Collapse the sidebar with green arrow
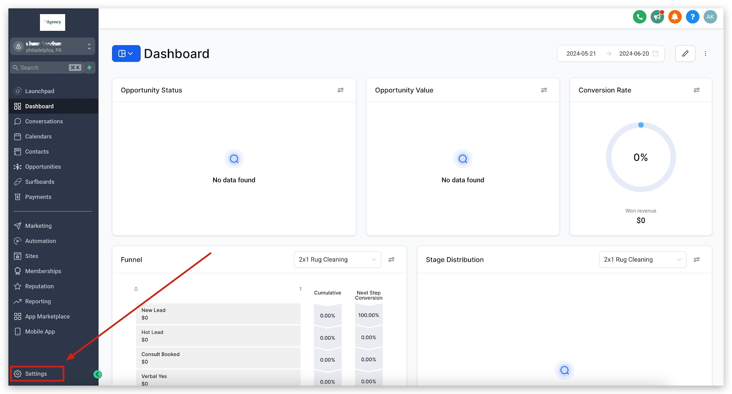The height and width of the screenshot is (394, 732). click(98, 374)
